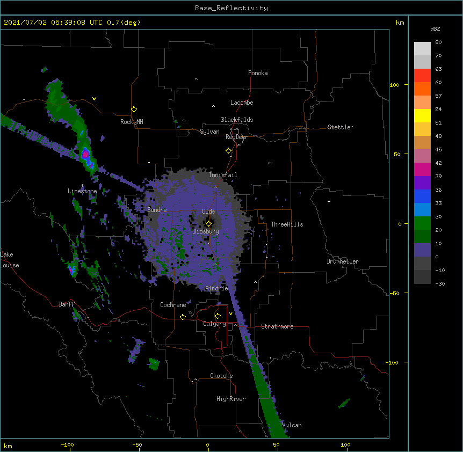
Task: Click the blue 36–33 dBZ legend swatch
Action: tap(422, 196)
